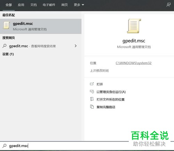Expand the 更多 dropdown
Screen dimensions: 174x151
[79, 5]
